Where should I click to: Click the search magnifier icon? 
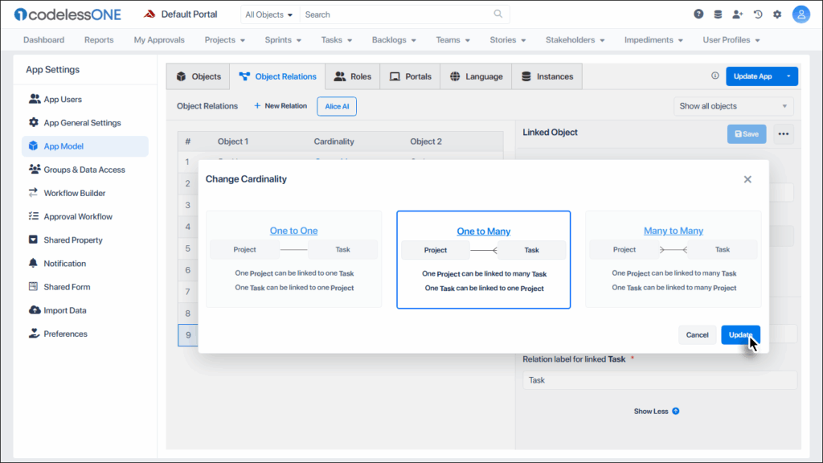498,14
